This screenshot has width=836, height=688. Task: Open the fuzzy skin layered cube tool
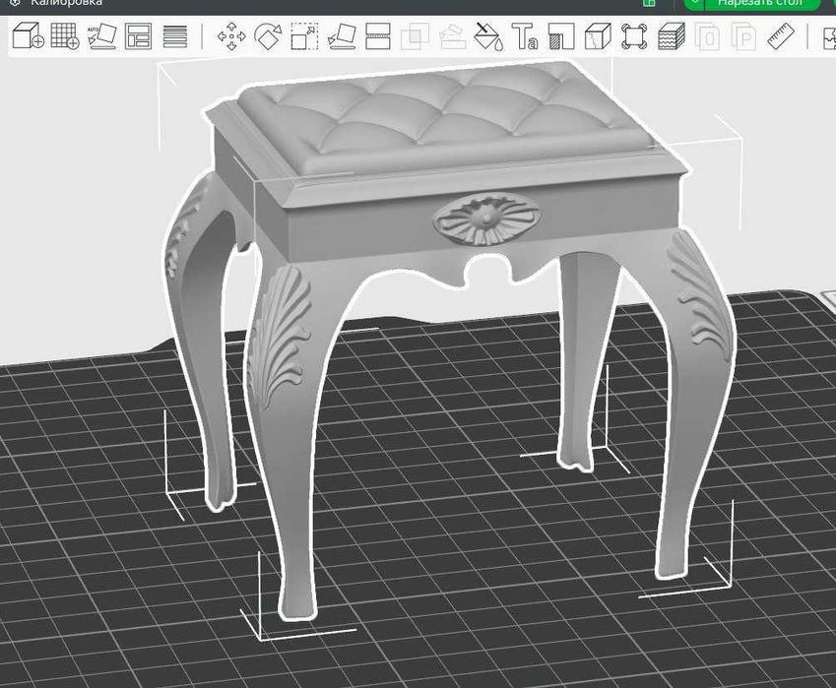coord(672,36)
